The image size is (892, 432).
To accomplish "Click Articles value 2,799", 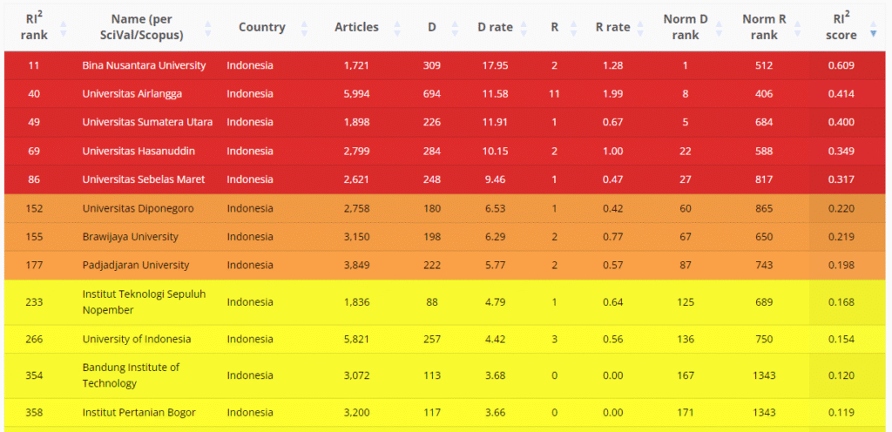I will [x=356, y=152].
